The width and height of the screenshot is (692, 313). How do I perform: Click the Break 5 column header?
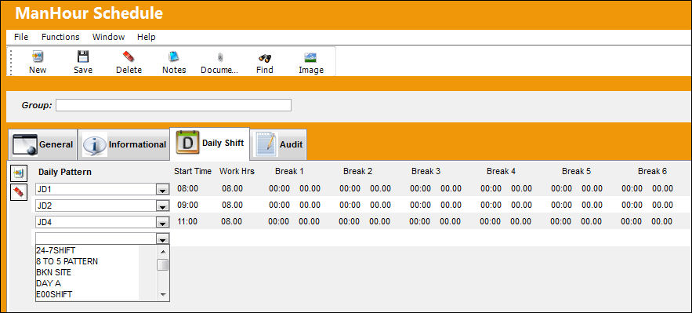pyautogui.click(x=576, y=171)
